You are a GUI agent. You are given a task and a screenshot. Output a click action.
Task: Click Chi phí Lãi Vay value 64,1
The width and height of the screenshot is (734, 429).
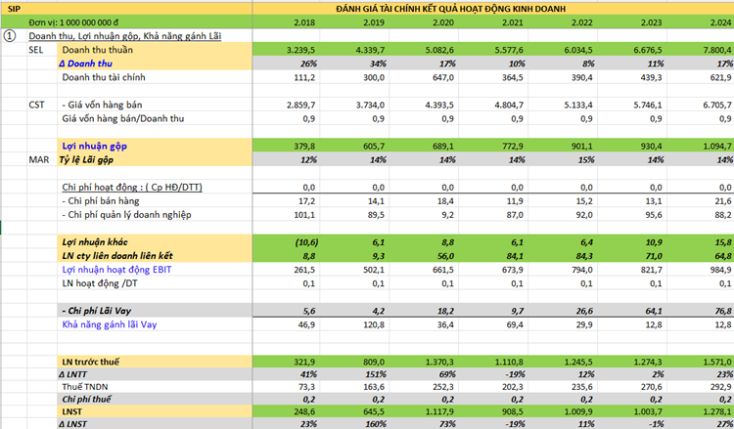654,311
